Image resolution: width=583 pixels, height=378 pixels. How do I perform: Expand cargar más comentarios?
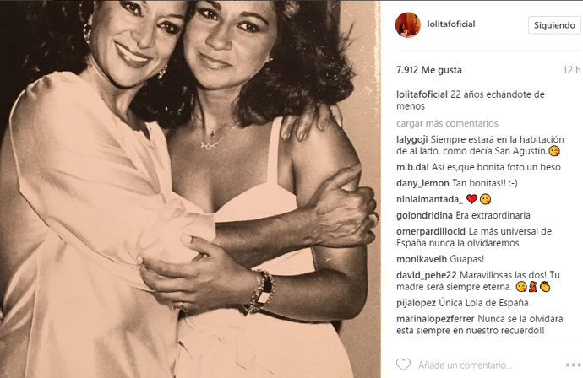click(x=447, y=123)
